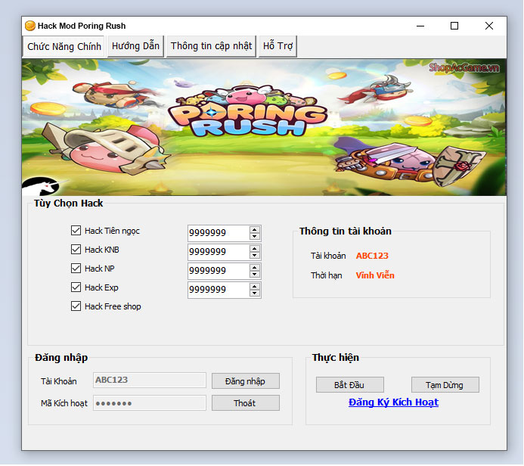Click the Đăng nhập button
524x466 pixels.
246,381
